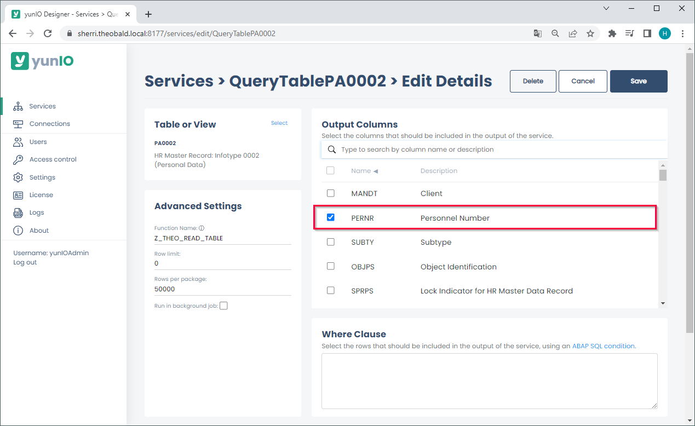Open Settings gear icon in sidebar
The image size is (695, 426).
(x=18, y=177)
